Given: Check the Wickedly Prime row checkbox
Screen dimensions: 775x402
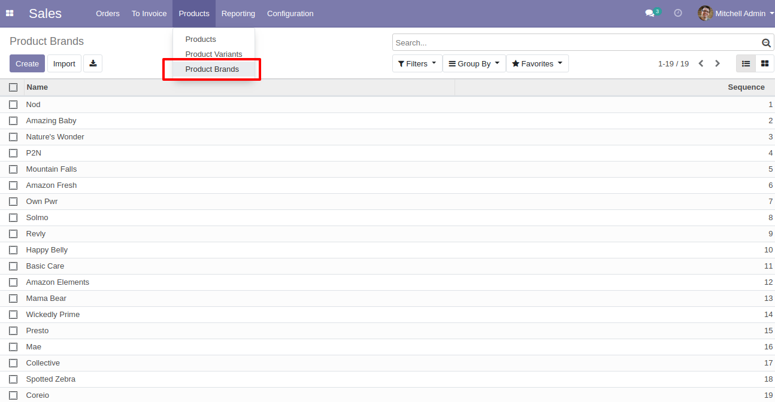Looking at the screenshot, I should pos(13,315).
